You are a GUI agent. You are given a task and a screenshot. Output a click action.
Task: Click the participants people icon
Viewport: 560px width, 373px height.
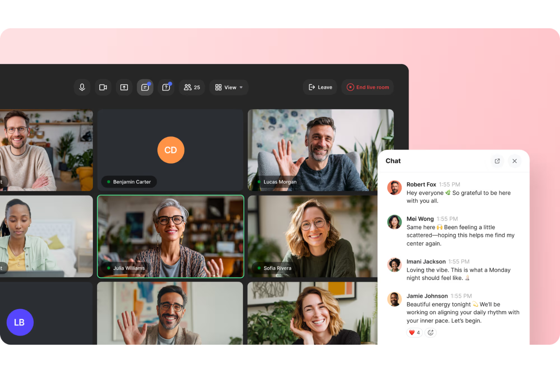pos(188,87)
